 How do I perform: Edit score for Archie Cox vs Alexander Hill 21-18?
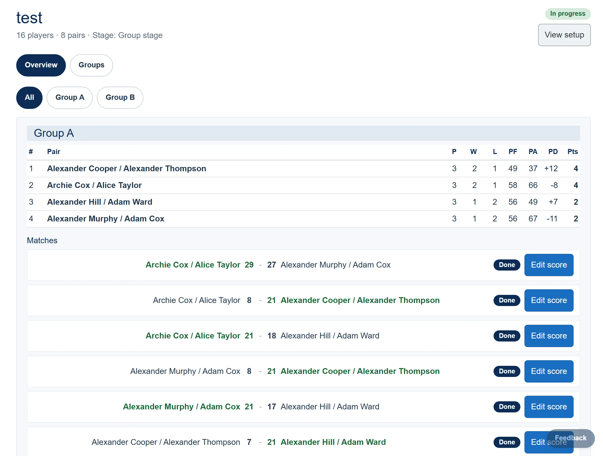pyautogui.click(x=549, y=335)
